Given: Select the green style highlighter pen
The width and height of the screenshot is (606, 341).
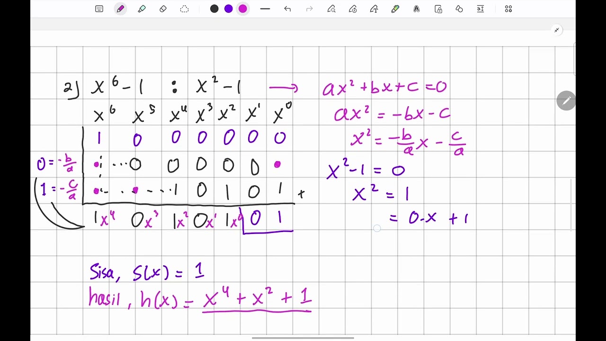Looking at the screenshot, I should pos(395,9).
